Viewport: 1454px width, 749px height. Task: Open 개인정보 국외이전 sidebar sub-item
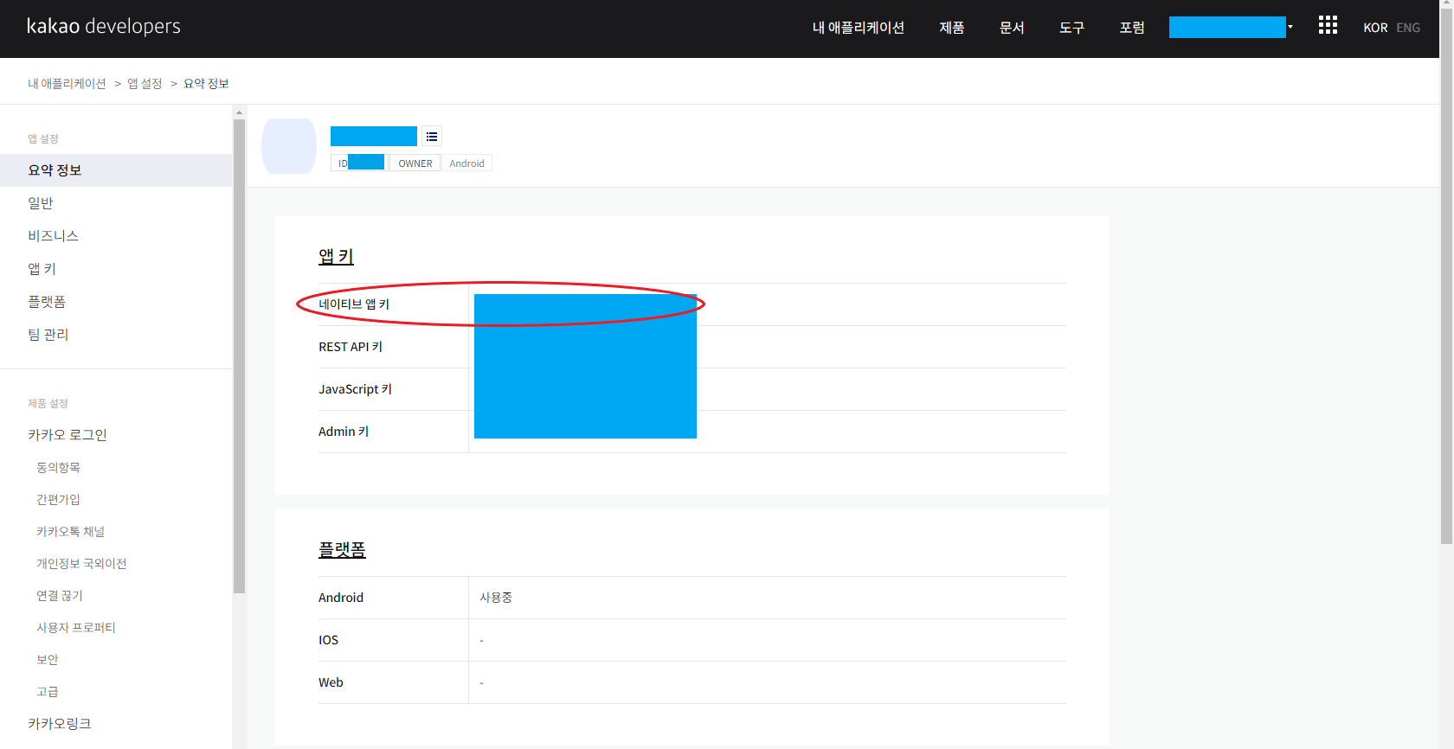pos(81,564)
